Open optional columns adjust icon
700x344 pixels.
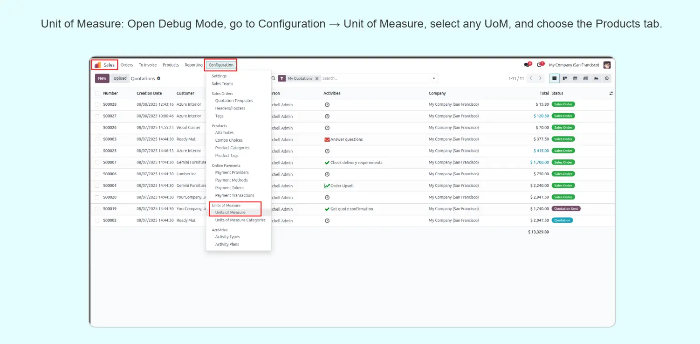click(611, 93)
